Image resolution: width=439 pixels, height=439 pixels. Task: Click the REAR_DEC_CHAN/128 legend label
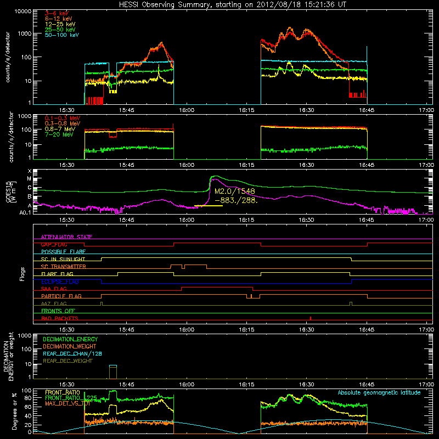click(x=72, y=353)
